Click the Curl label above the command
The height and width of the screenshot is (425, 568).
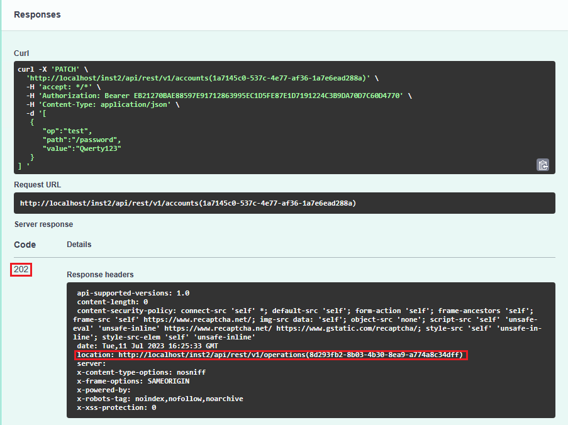(x=21, y=53)
